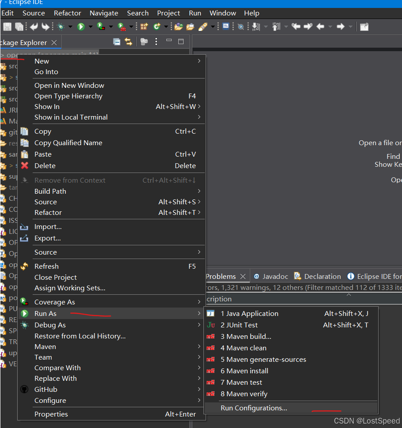Screen dimensions: 402x428
Task: Click Refresh in the context menu
Action: pos(111,266)
